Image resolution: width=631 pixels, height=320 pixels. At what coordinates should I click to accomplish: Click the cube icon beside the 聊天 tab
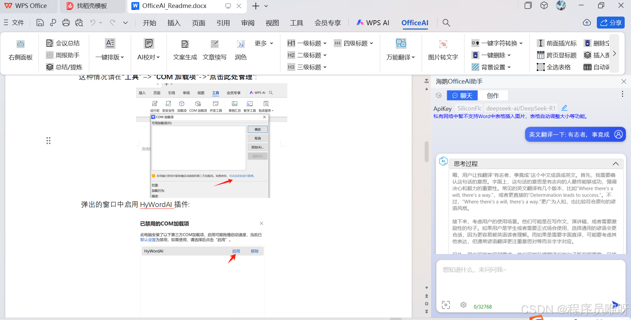pyautogui.click(x=439, y=96)
